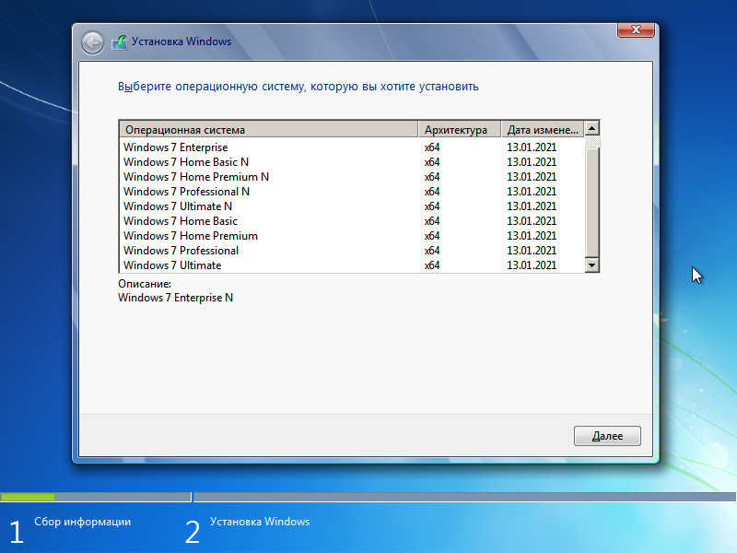
Task: Select Windows 7 Ultimate N
Action: point(352,206)
